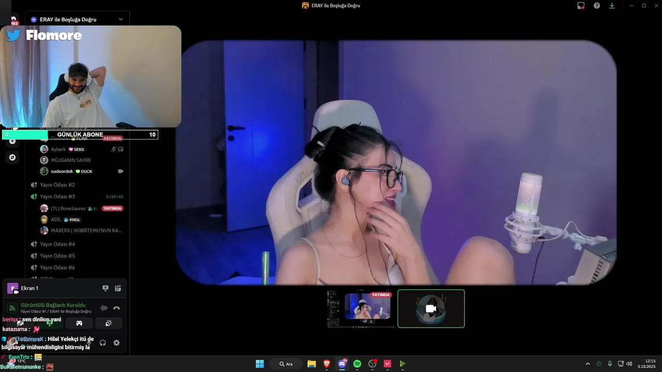
Task: Open the Help question mark icon
Action: (597, 6)
